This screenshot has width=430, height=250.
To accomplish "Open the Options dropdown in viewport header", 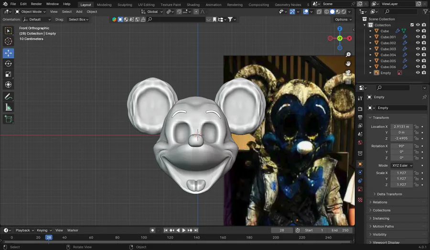I will pyautogui.click(x=343, y=20).
